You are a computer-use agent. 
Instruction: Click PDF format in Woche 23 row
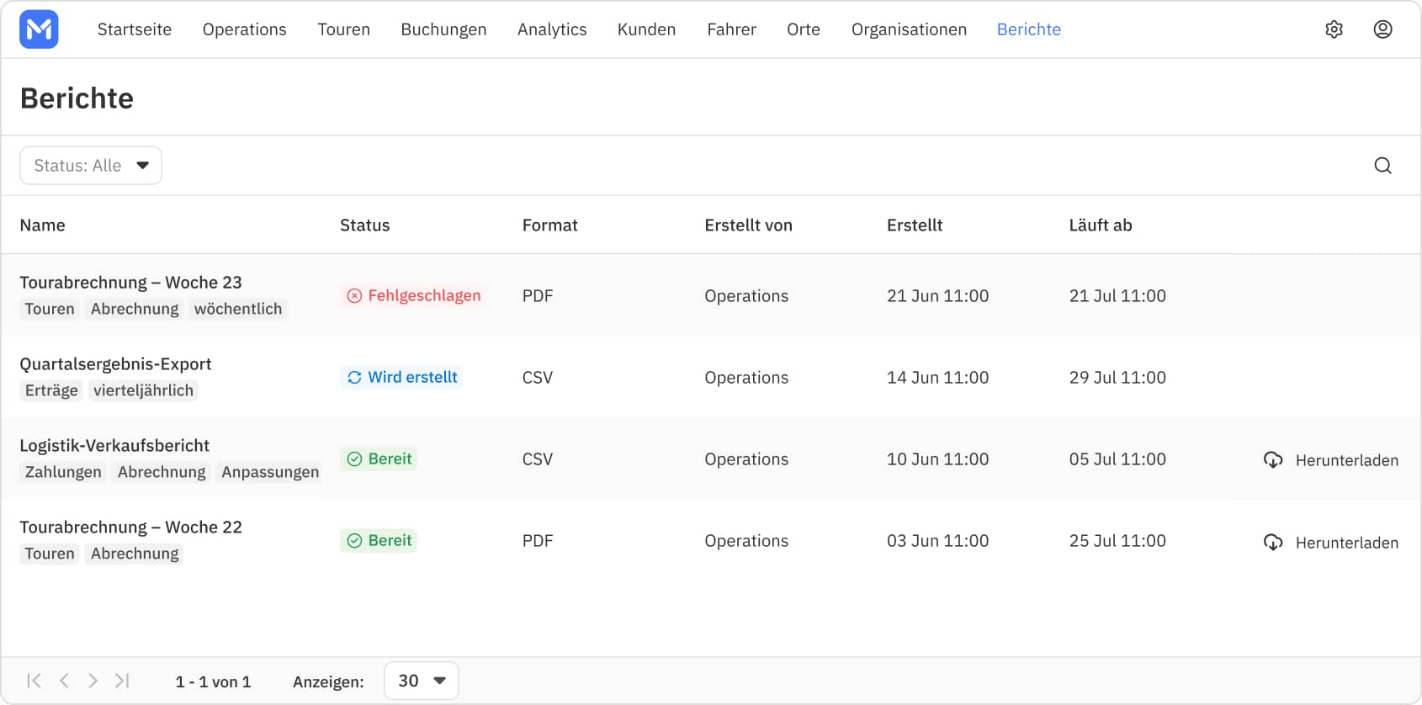tap(538, 296)
